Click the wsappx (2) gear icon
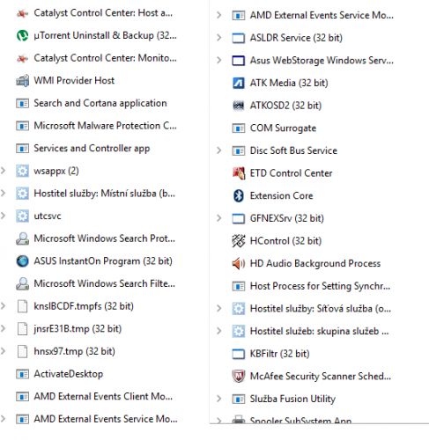The image size is (429, 440). click(x=22, y=171)
